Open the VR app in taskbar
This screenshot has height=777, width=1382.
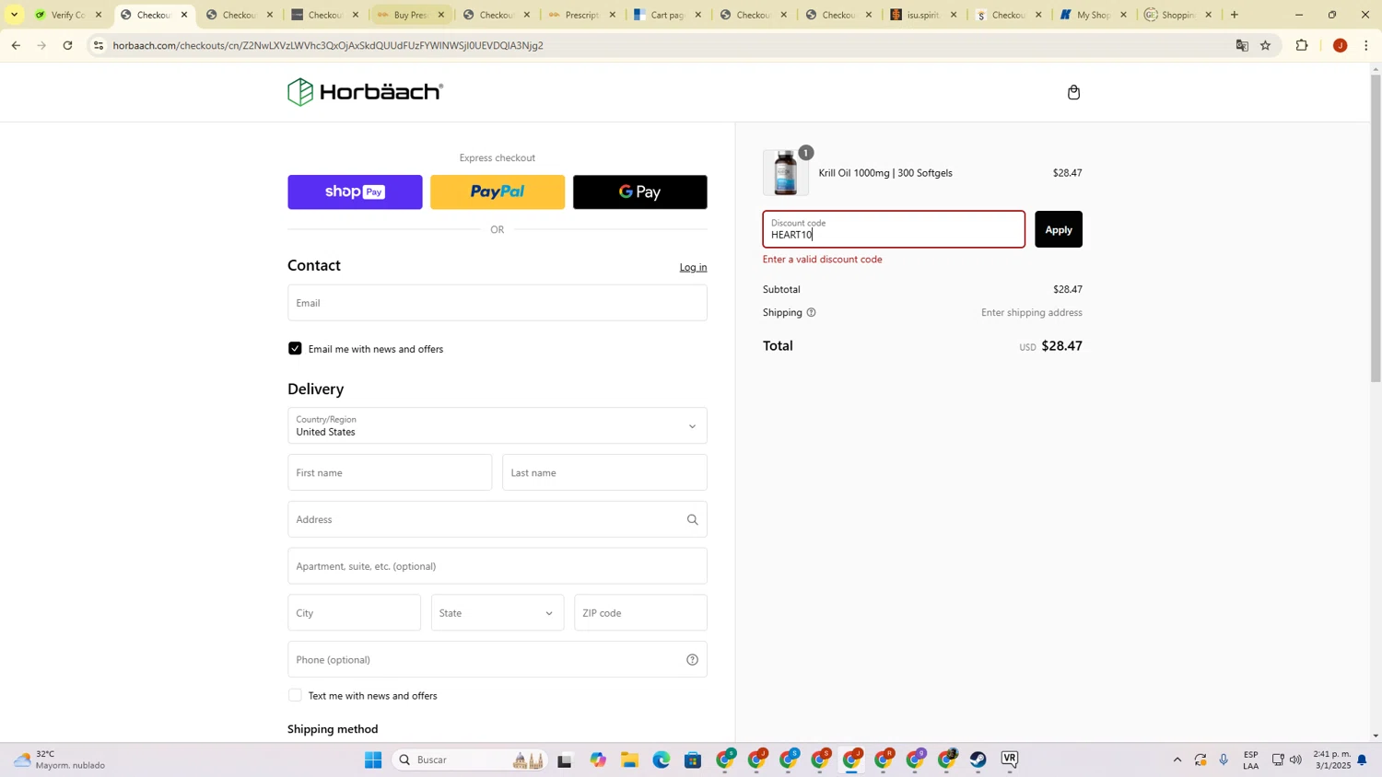click(x=1010, y=760)
